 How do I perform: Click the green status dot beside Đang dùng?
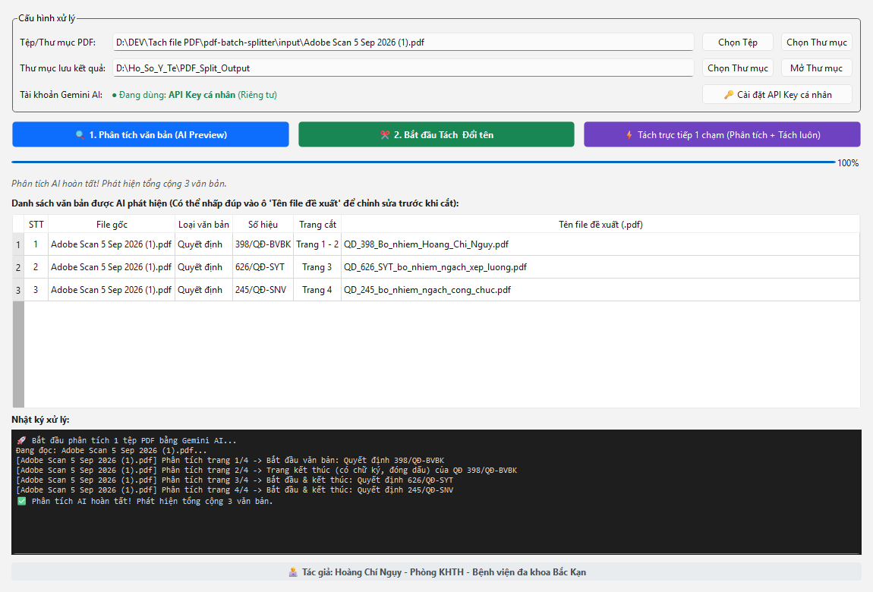pyautogui.click(x=114, y=95)
